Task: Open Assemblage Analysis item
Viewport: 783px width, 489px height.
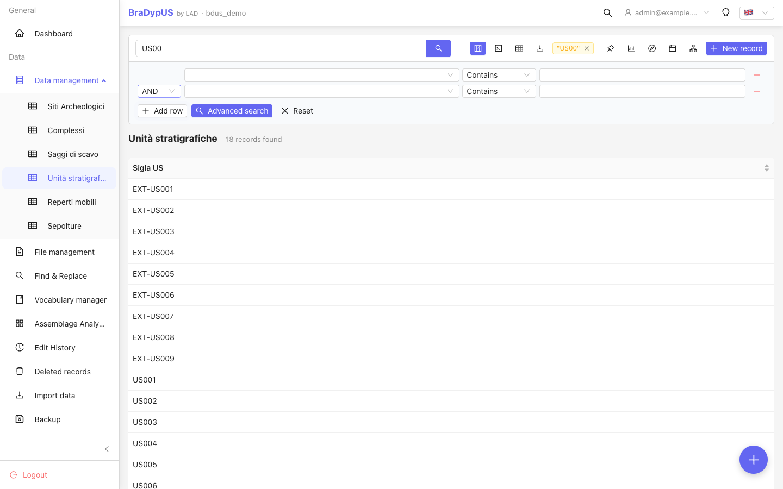Action: pos(60,324)
